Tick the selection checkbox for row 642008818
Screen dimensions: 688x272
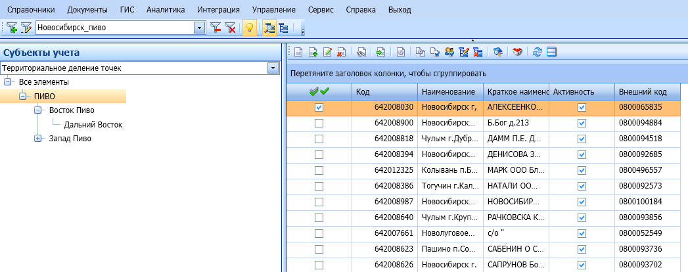tap(319, 138)
